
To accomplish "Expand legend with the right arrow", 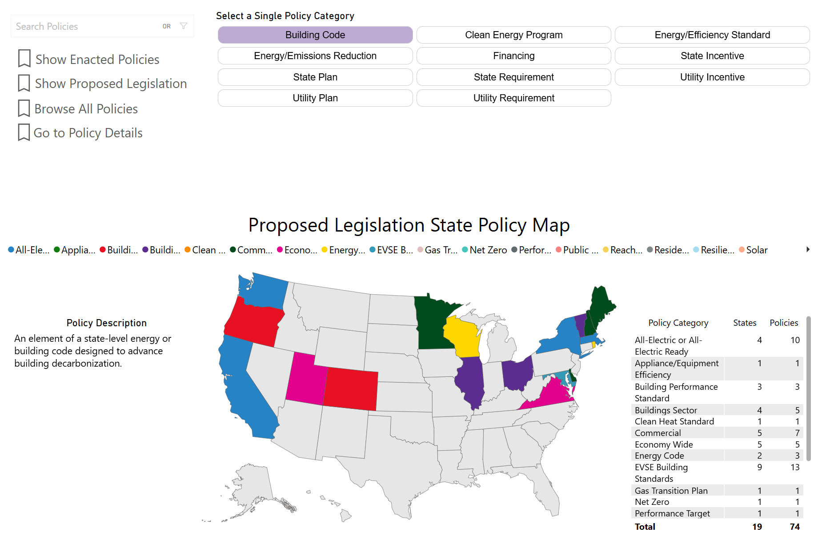I will pyautogui.click(x=807, y=250).
